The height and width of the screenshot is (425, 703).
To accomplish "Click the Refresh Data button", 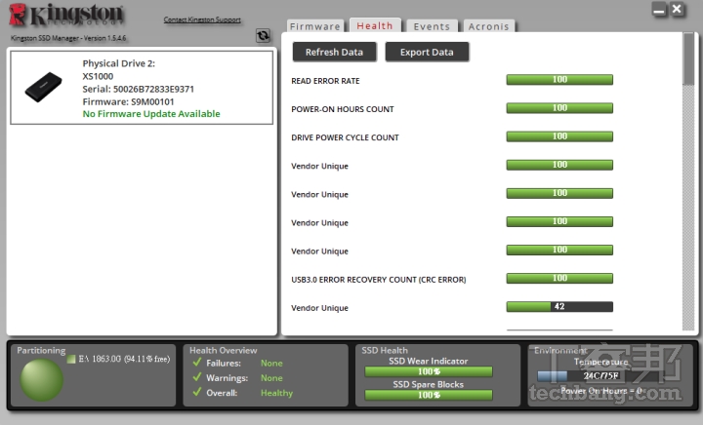I will pos(335,52).
